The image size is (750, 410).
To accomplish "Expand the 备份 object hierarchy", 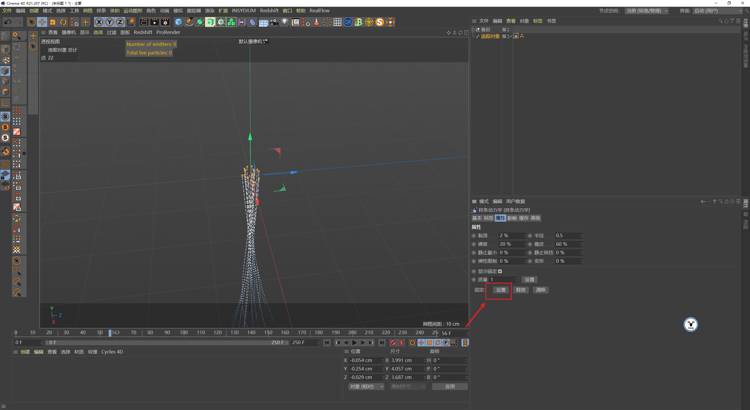I will point(473,30).
